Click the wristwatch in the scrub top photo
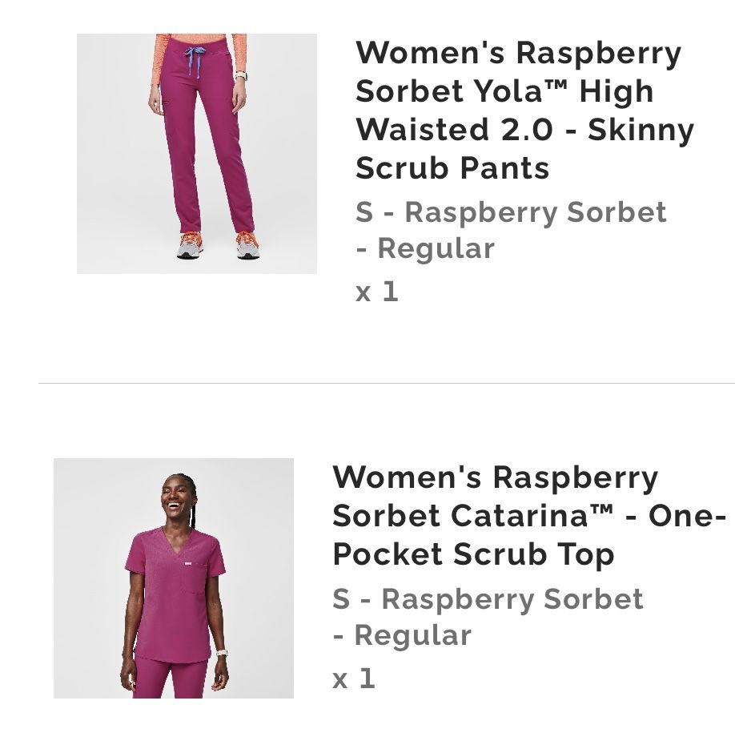Viewport: 735px width, 753px height. pos(221,653)
